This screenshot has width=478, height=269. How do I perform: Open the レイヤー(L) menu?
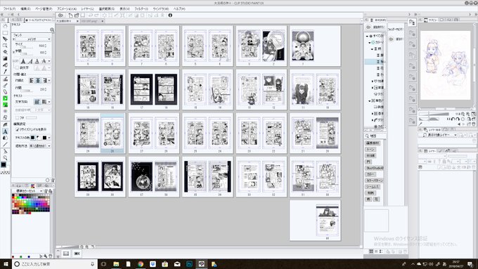click(87, 9)
